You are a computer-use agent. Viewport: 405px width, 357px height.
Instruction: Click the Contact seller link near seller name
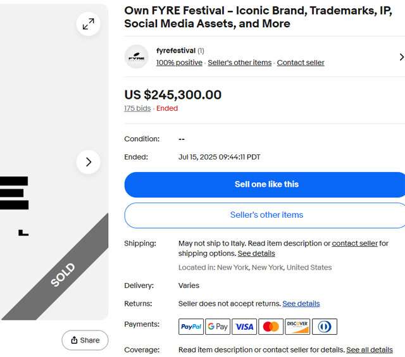(x=301, y=63)
